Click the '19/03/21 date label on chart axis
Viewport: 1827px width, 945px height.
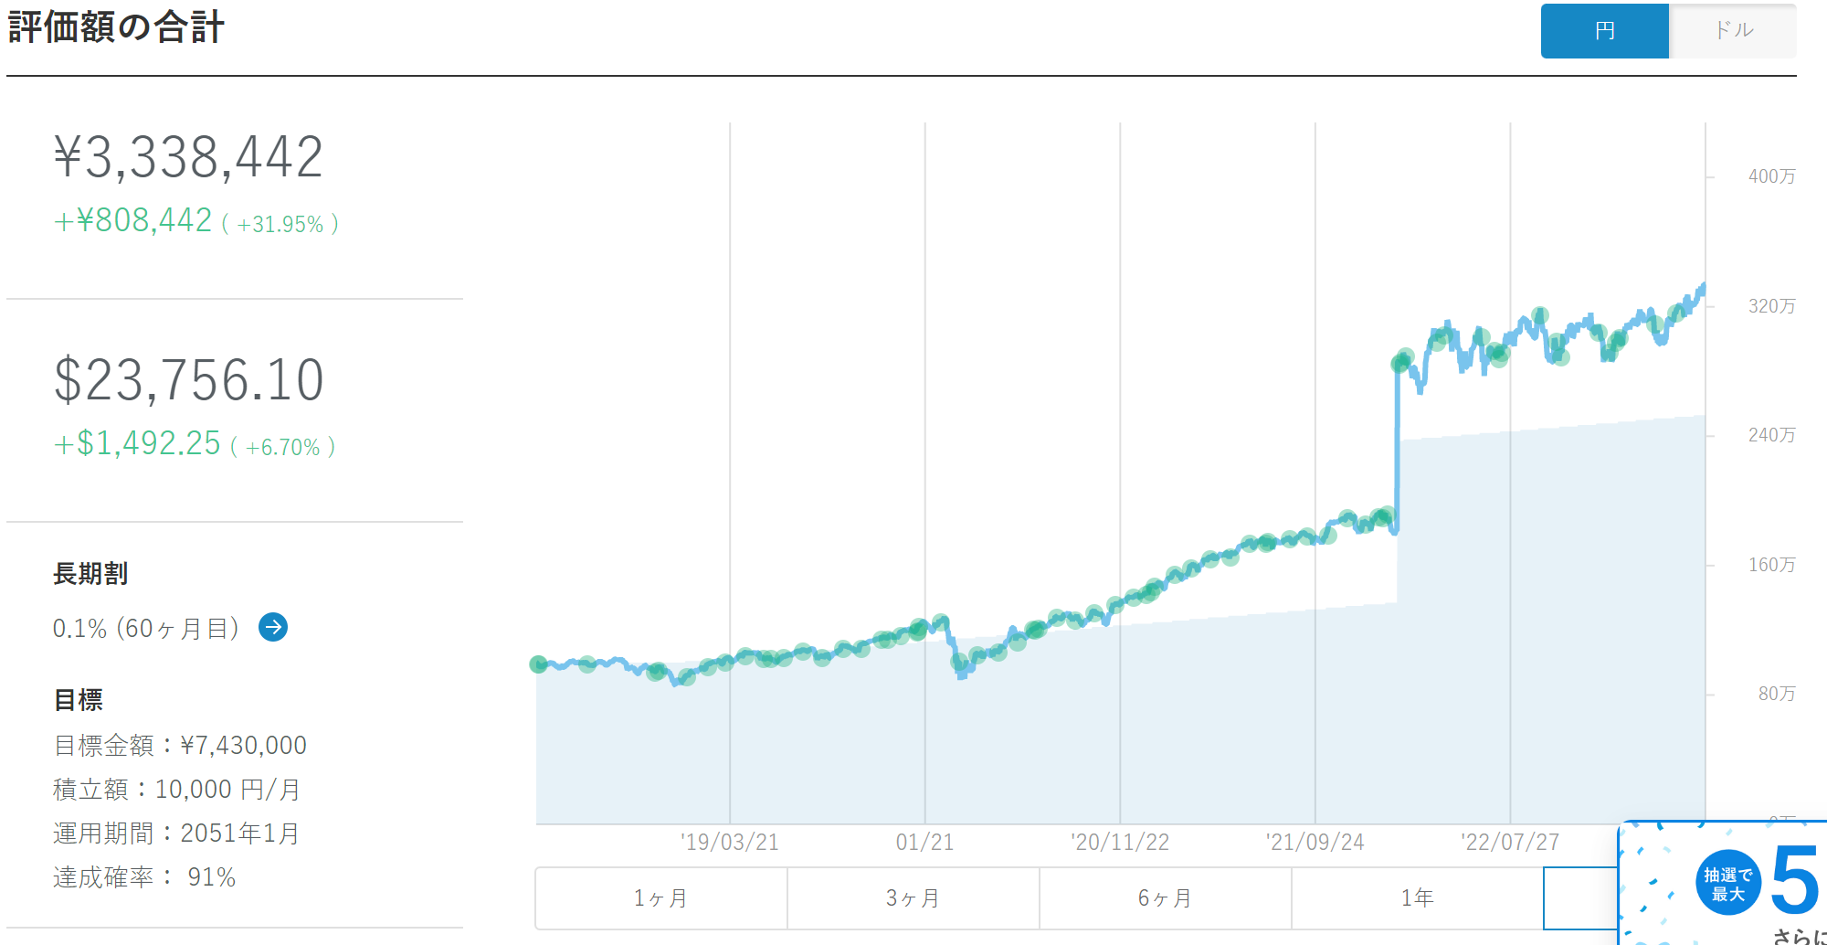pos(729,842)
